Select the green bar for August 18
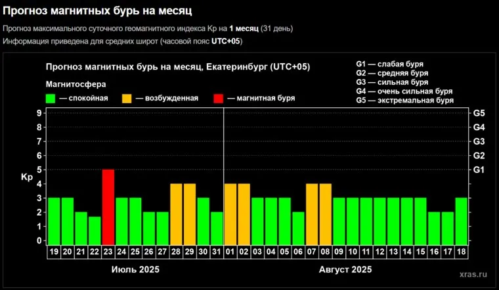 462,220
